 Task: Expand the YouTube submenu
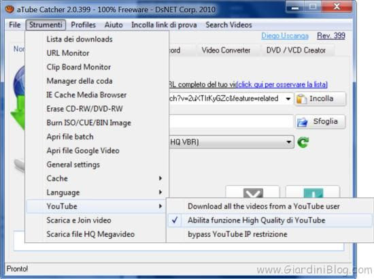[96, 206]
